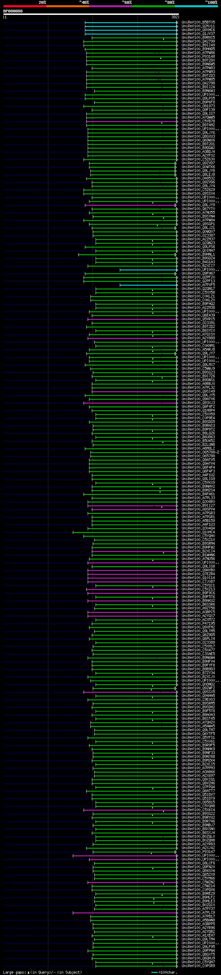Select label UniRef100_Q5VRI5
The image size is (221, 975).
click(198, 319)
